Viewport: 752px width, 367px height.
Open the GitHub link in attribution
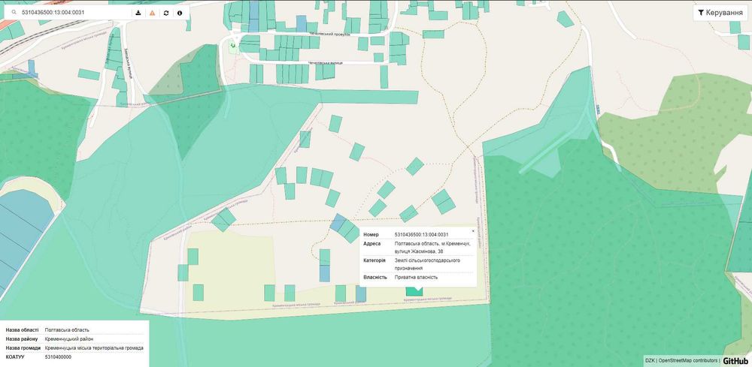click(x=735, y=361)
